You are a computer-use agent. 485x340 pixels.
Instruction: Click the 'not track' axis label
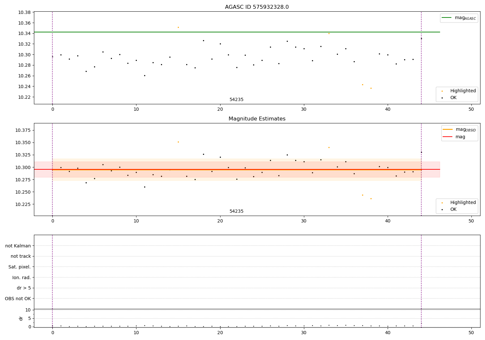coord(21,256)
